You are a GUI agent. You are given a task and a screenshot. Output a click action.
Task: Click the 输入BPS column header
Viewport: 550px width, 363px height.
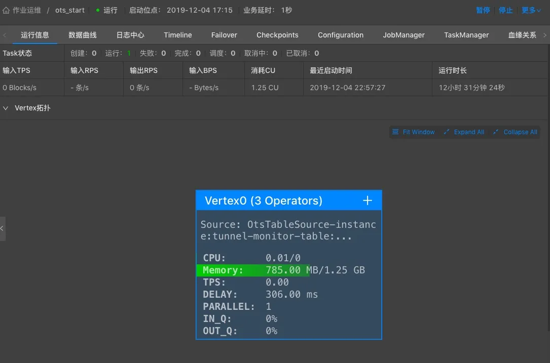click(x=203, y=70)
